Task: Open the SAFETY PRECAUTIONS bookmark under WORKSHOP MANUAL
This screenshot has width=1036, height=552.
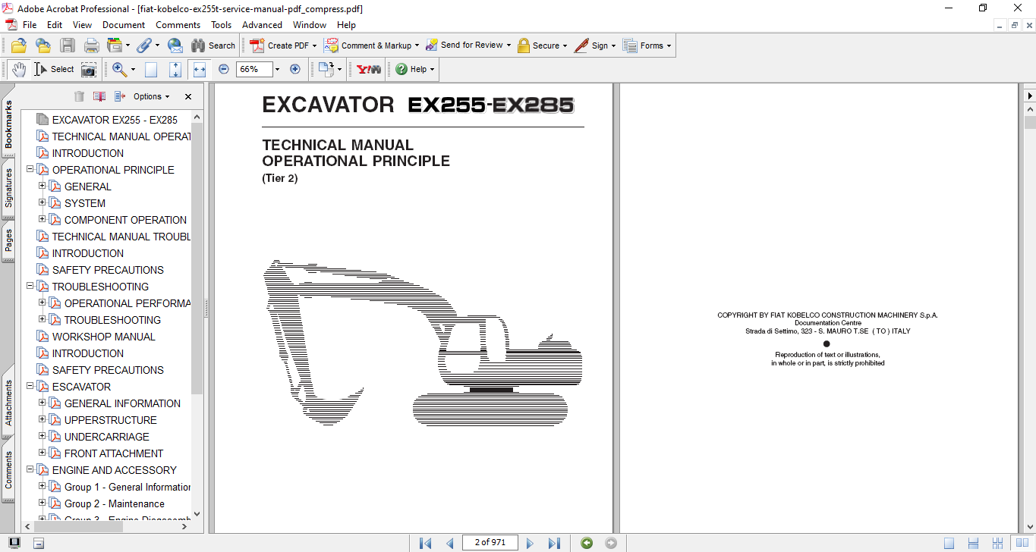Action: (x=107, y=370)
